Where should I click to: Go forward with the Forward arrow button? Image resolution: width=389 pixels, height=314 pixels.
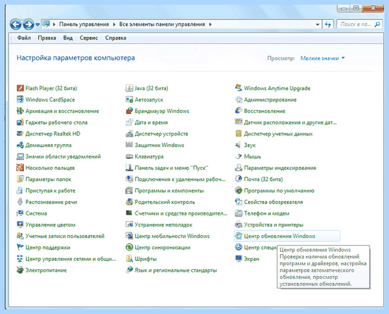tap(29, 24)
